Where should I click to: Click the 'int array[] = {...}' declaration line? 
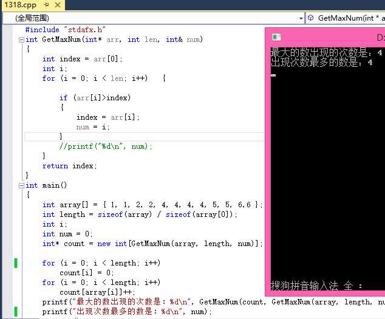coord(152,205)
